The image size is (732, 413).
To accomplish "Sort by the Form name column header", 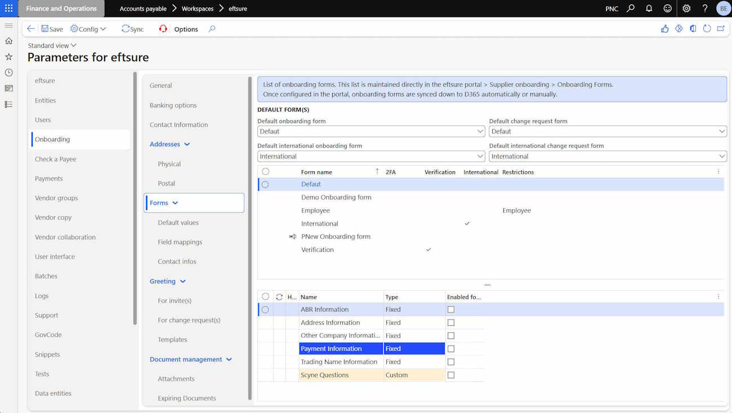I will tap(316, 172).
